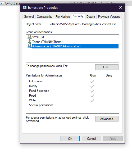The width and height of the screenshot is (132, 153).
Task: Select SYSTEM in the user names list
Action: tap(38, 37)
